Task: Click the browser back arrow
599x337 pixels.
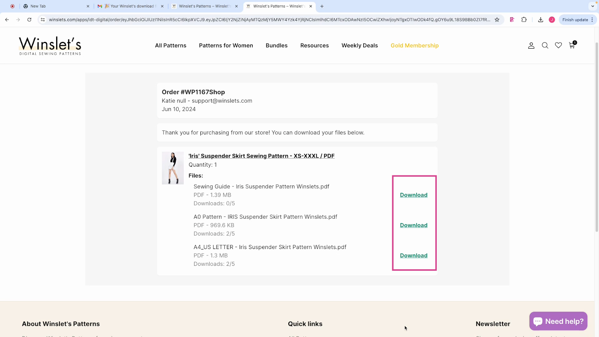Action: coord(7,19)
